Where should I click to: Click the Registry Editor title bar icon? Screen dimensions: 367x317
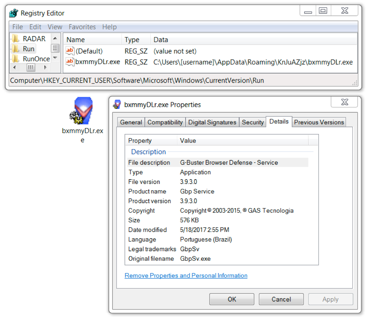click(14, 13)
